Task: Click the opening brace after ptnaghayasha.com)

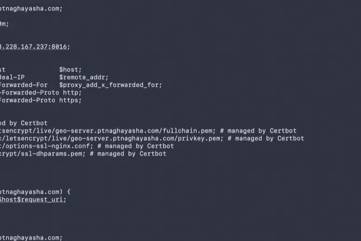Action: coord(69,192)
